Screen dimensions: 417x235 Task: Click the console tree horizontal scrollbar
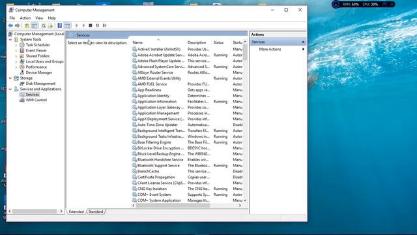35,211
